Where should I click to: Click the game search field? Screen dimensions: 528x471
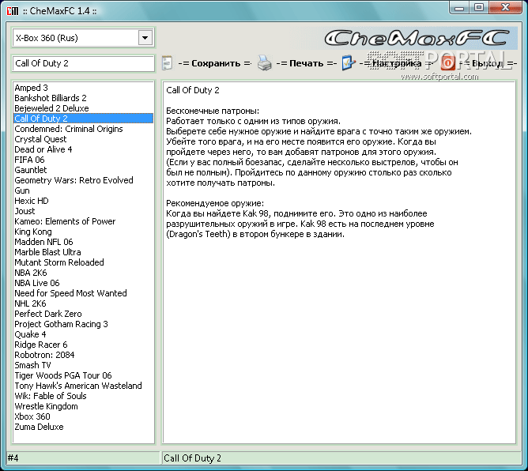[x=83, y=63]
